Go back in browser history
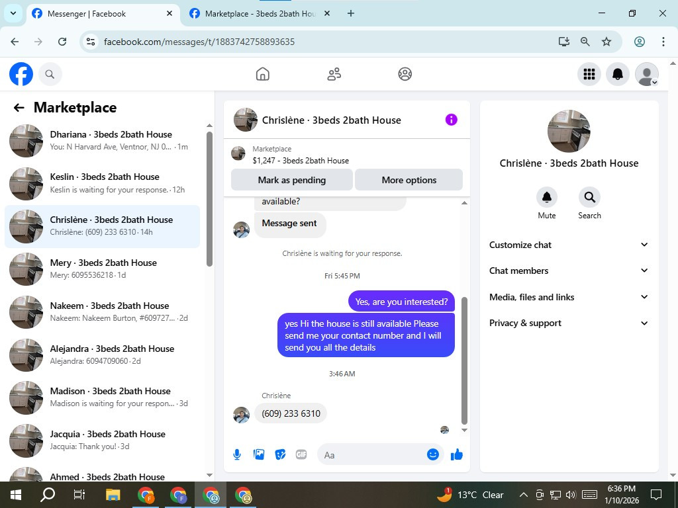Image resolution: width=678 pixels, height=508 pixels. point(15,42)
